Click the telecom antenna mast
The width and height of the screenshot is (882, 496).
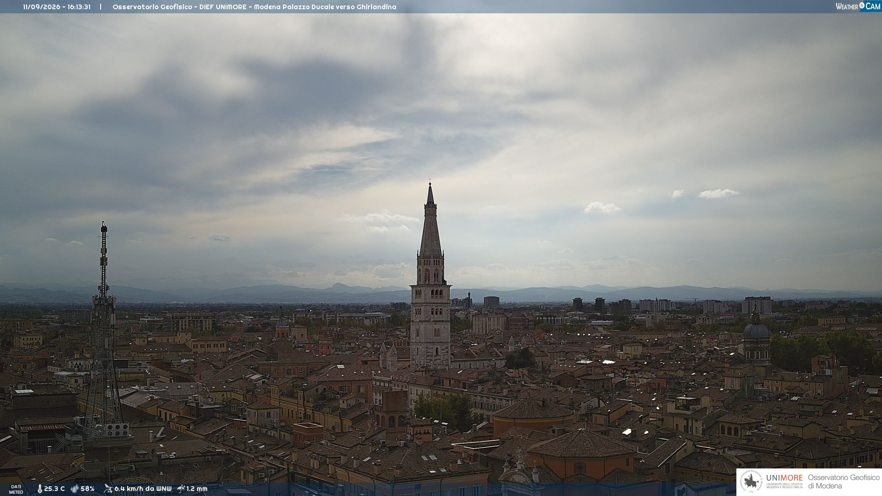coord(103,331)
